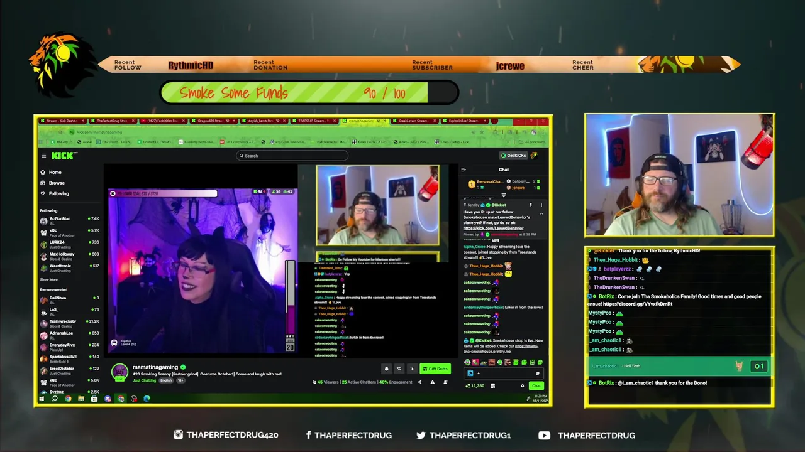The width and height of the screenshot is (805, 452).
Task: Open a new browser tab
Action: (x=494, y=121)
